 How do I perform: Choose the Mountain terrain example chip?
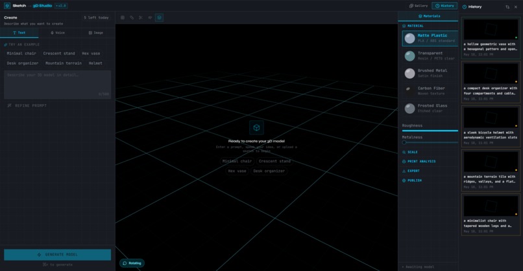tap(64, 63)
